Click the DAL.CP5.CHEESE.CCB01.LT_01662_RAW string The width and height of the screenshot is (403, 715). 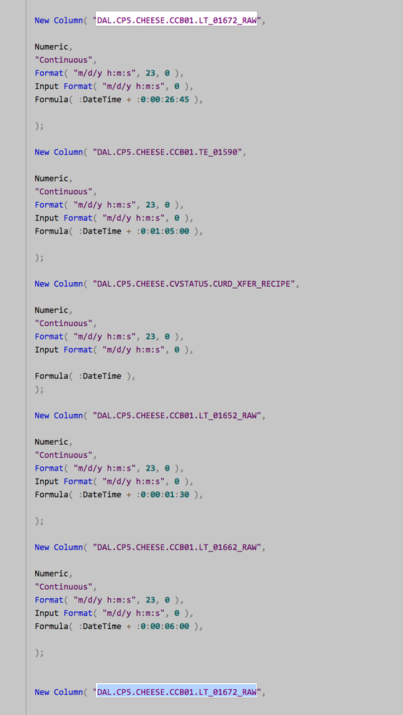point(177,547)
